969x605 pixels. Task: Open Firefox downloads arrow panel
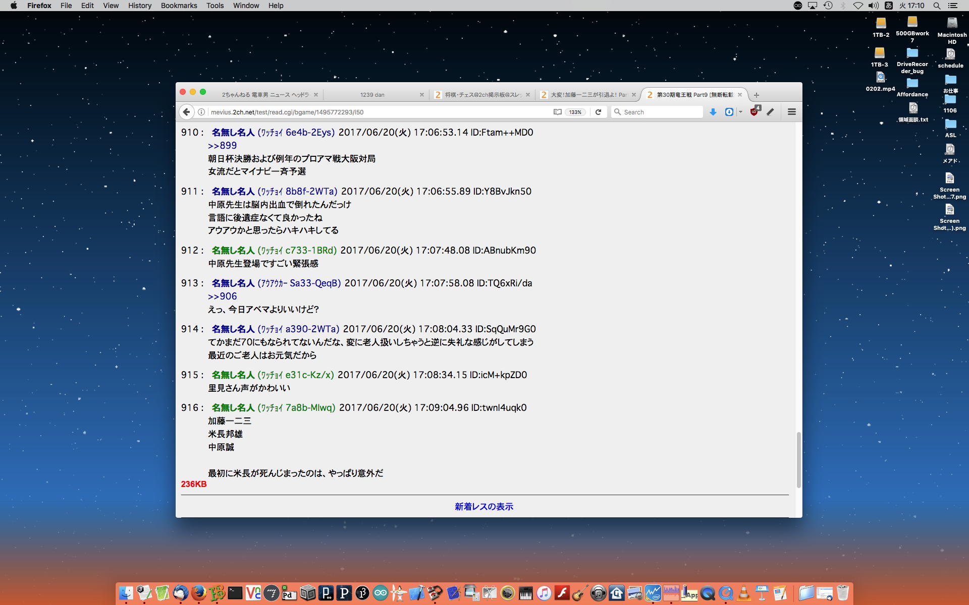pos(713,112)
